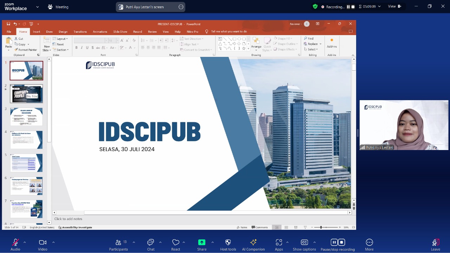Viewport: 450px width, 253px height.
Task: Toggle Show captions in Zoom
Action: click(x=304, y=245)
